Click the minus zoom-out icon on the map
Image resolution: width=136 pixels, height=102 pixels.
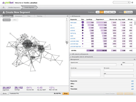tap(67, 45)
